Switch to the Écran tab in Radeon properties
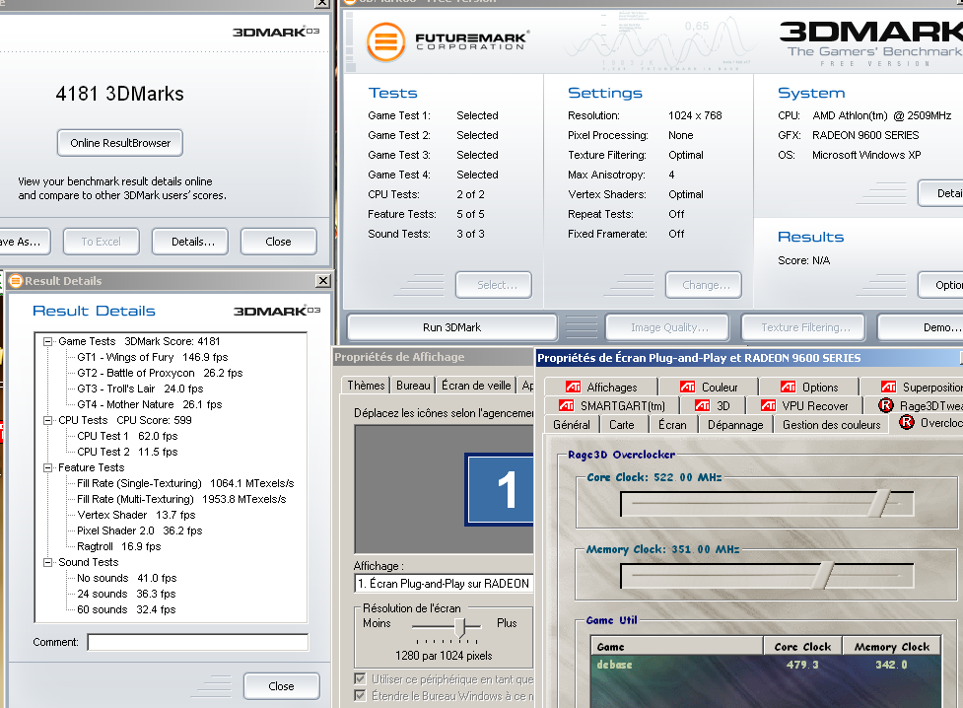963x708 pixels. (672, 425)
